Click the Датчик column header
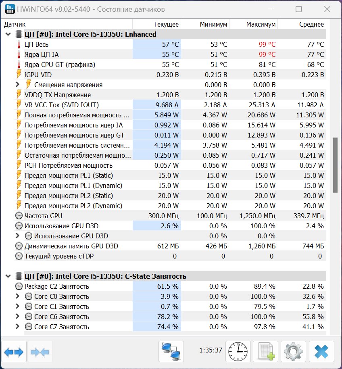 (x=67, y=24)
